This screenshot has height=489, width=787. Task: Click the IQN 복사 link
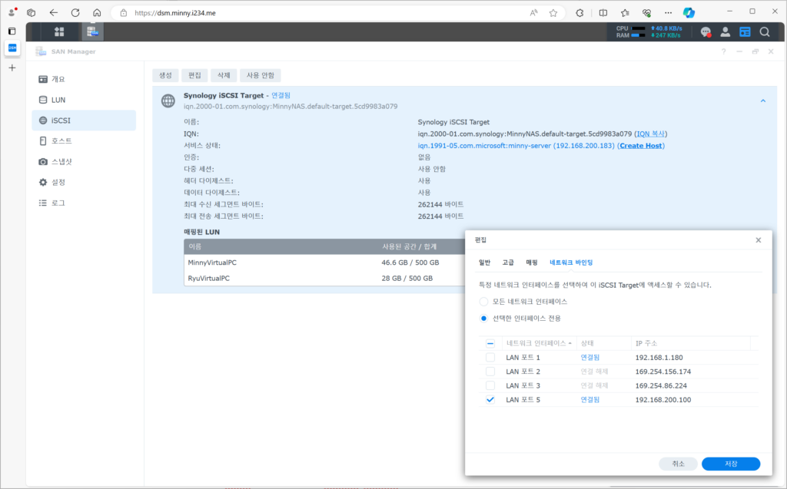coord(650,134)
